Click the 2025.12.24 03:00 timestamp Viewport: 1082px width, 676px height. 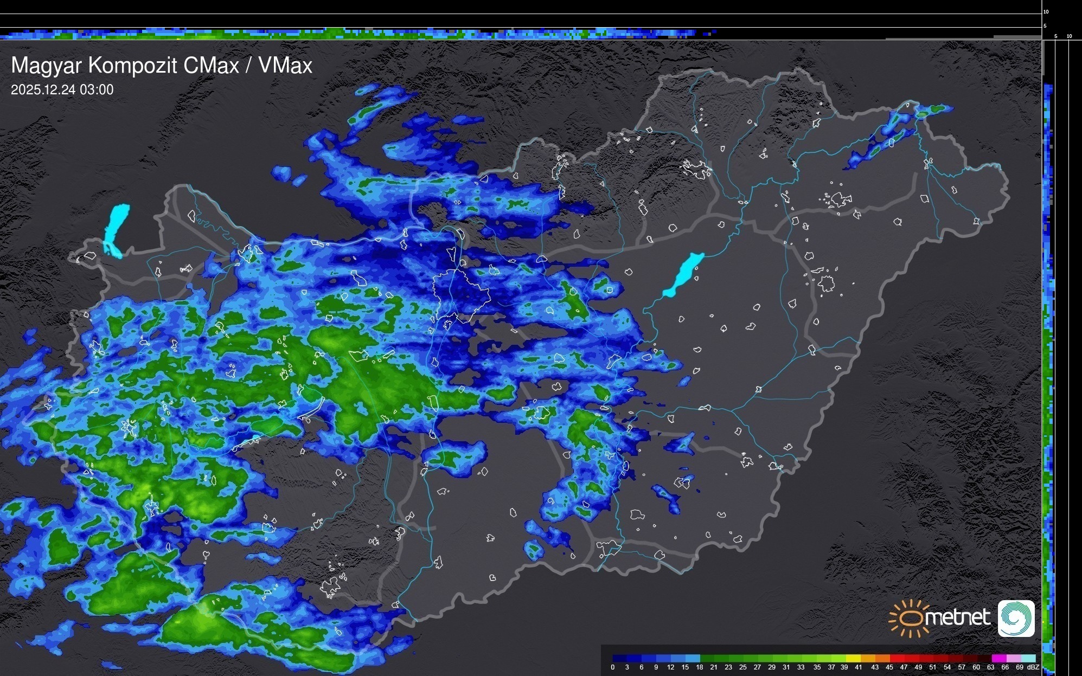tap(62, 90)
